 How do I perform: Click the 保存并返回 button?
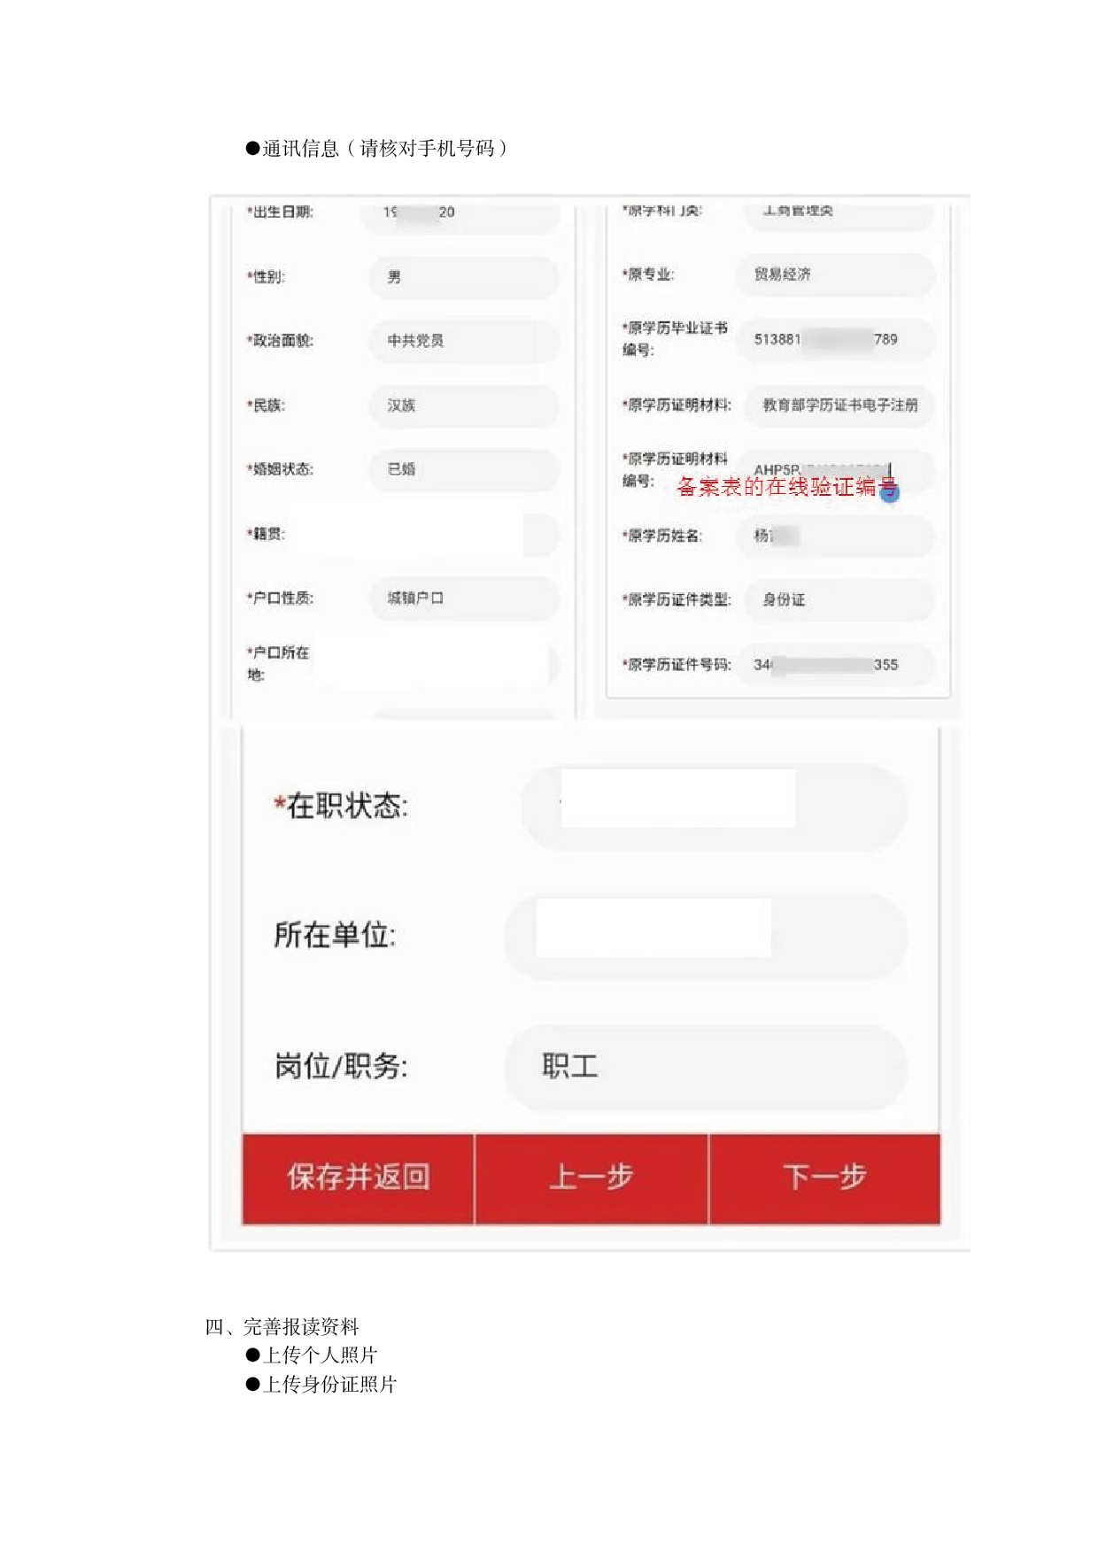pos(358,1178)
